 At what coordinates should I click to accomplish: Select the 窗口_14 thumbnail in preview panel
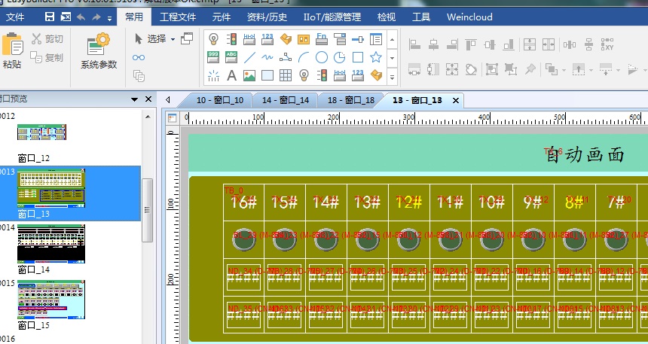click(x=51, y=243)
